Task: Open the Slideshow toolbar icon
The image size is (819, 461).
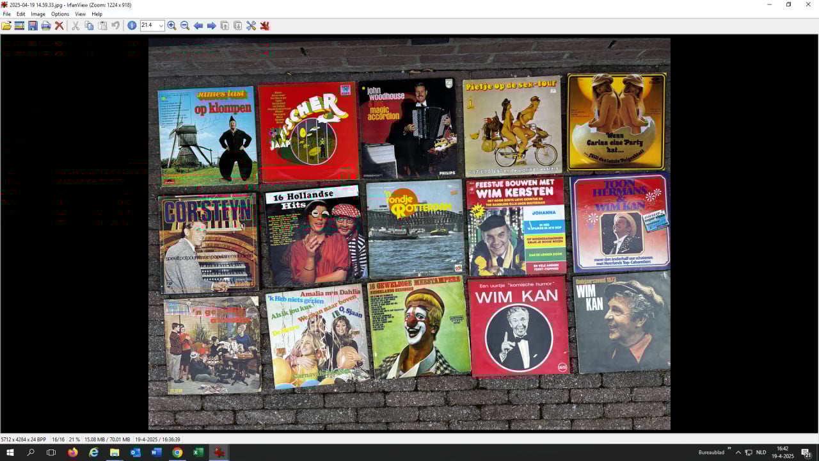Action: pyautogui.click(x=19, y=26)
